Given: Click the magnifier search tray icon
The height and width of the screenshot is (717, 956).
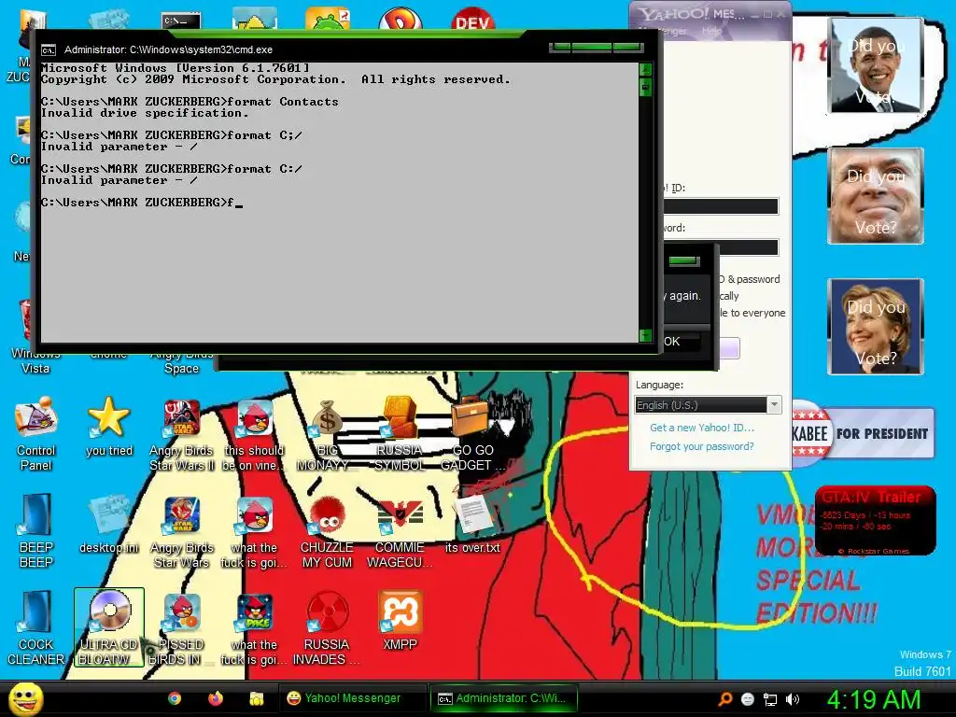Looking at the screenshot, I should click(724, 699).
